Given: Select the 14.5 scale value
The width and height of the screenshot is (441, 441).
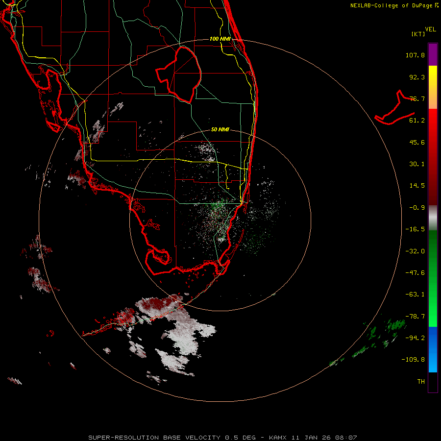Looking at the screenshot, I should [417, 186].
